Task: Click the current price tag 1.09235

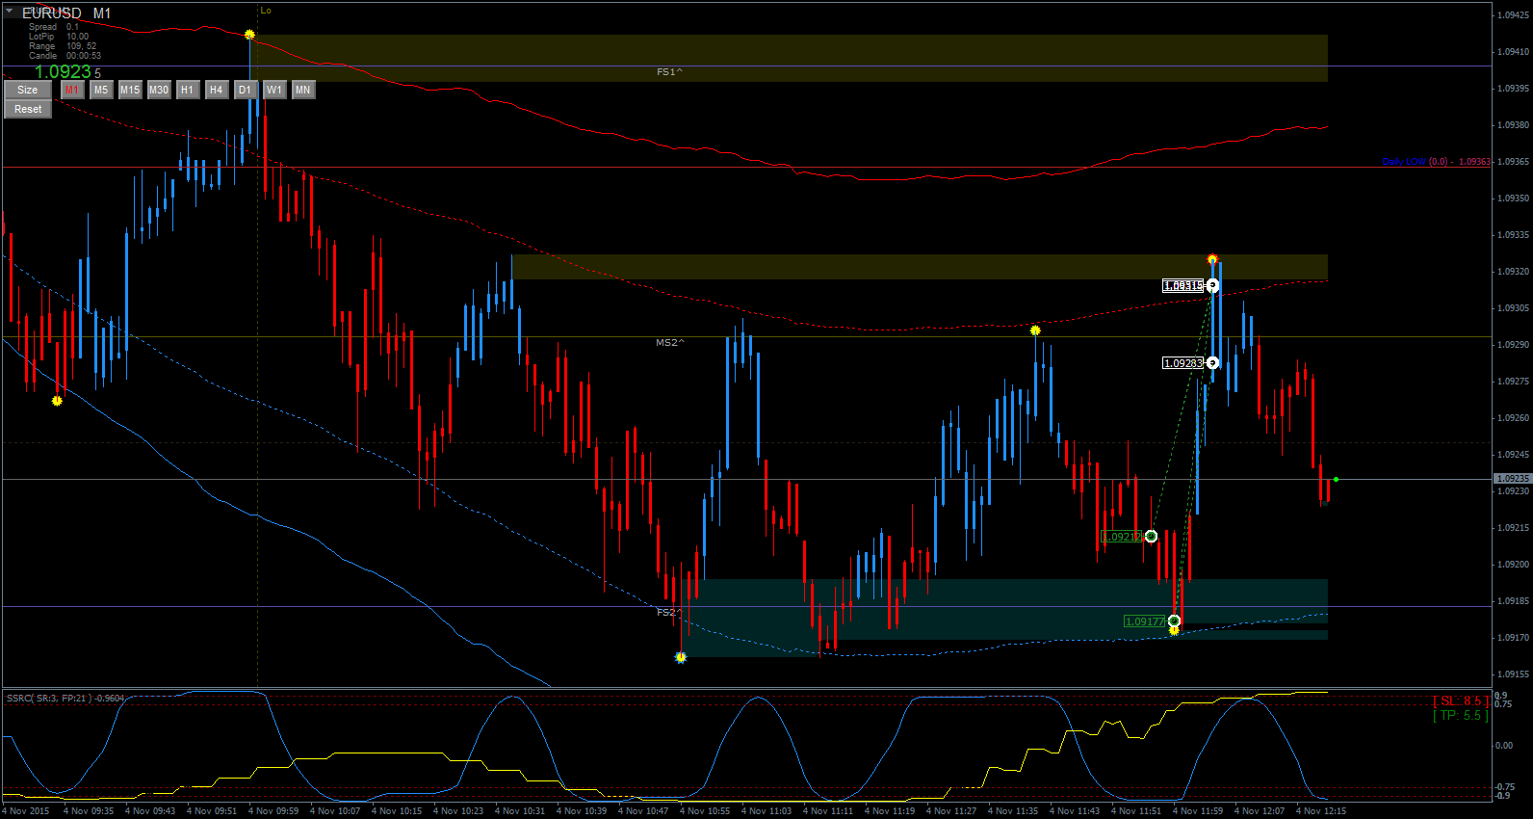Action: (x=1512, y=478)
